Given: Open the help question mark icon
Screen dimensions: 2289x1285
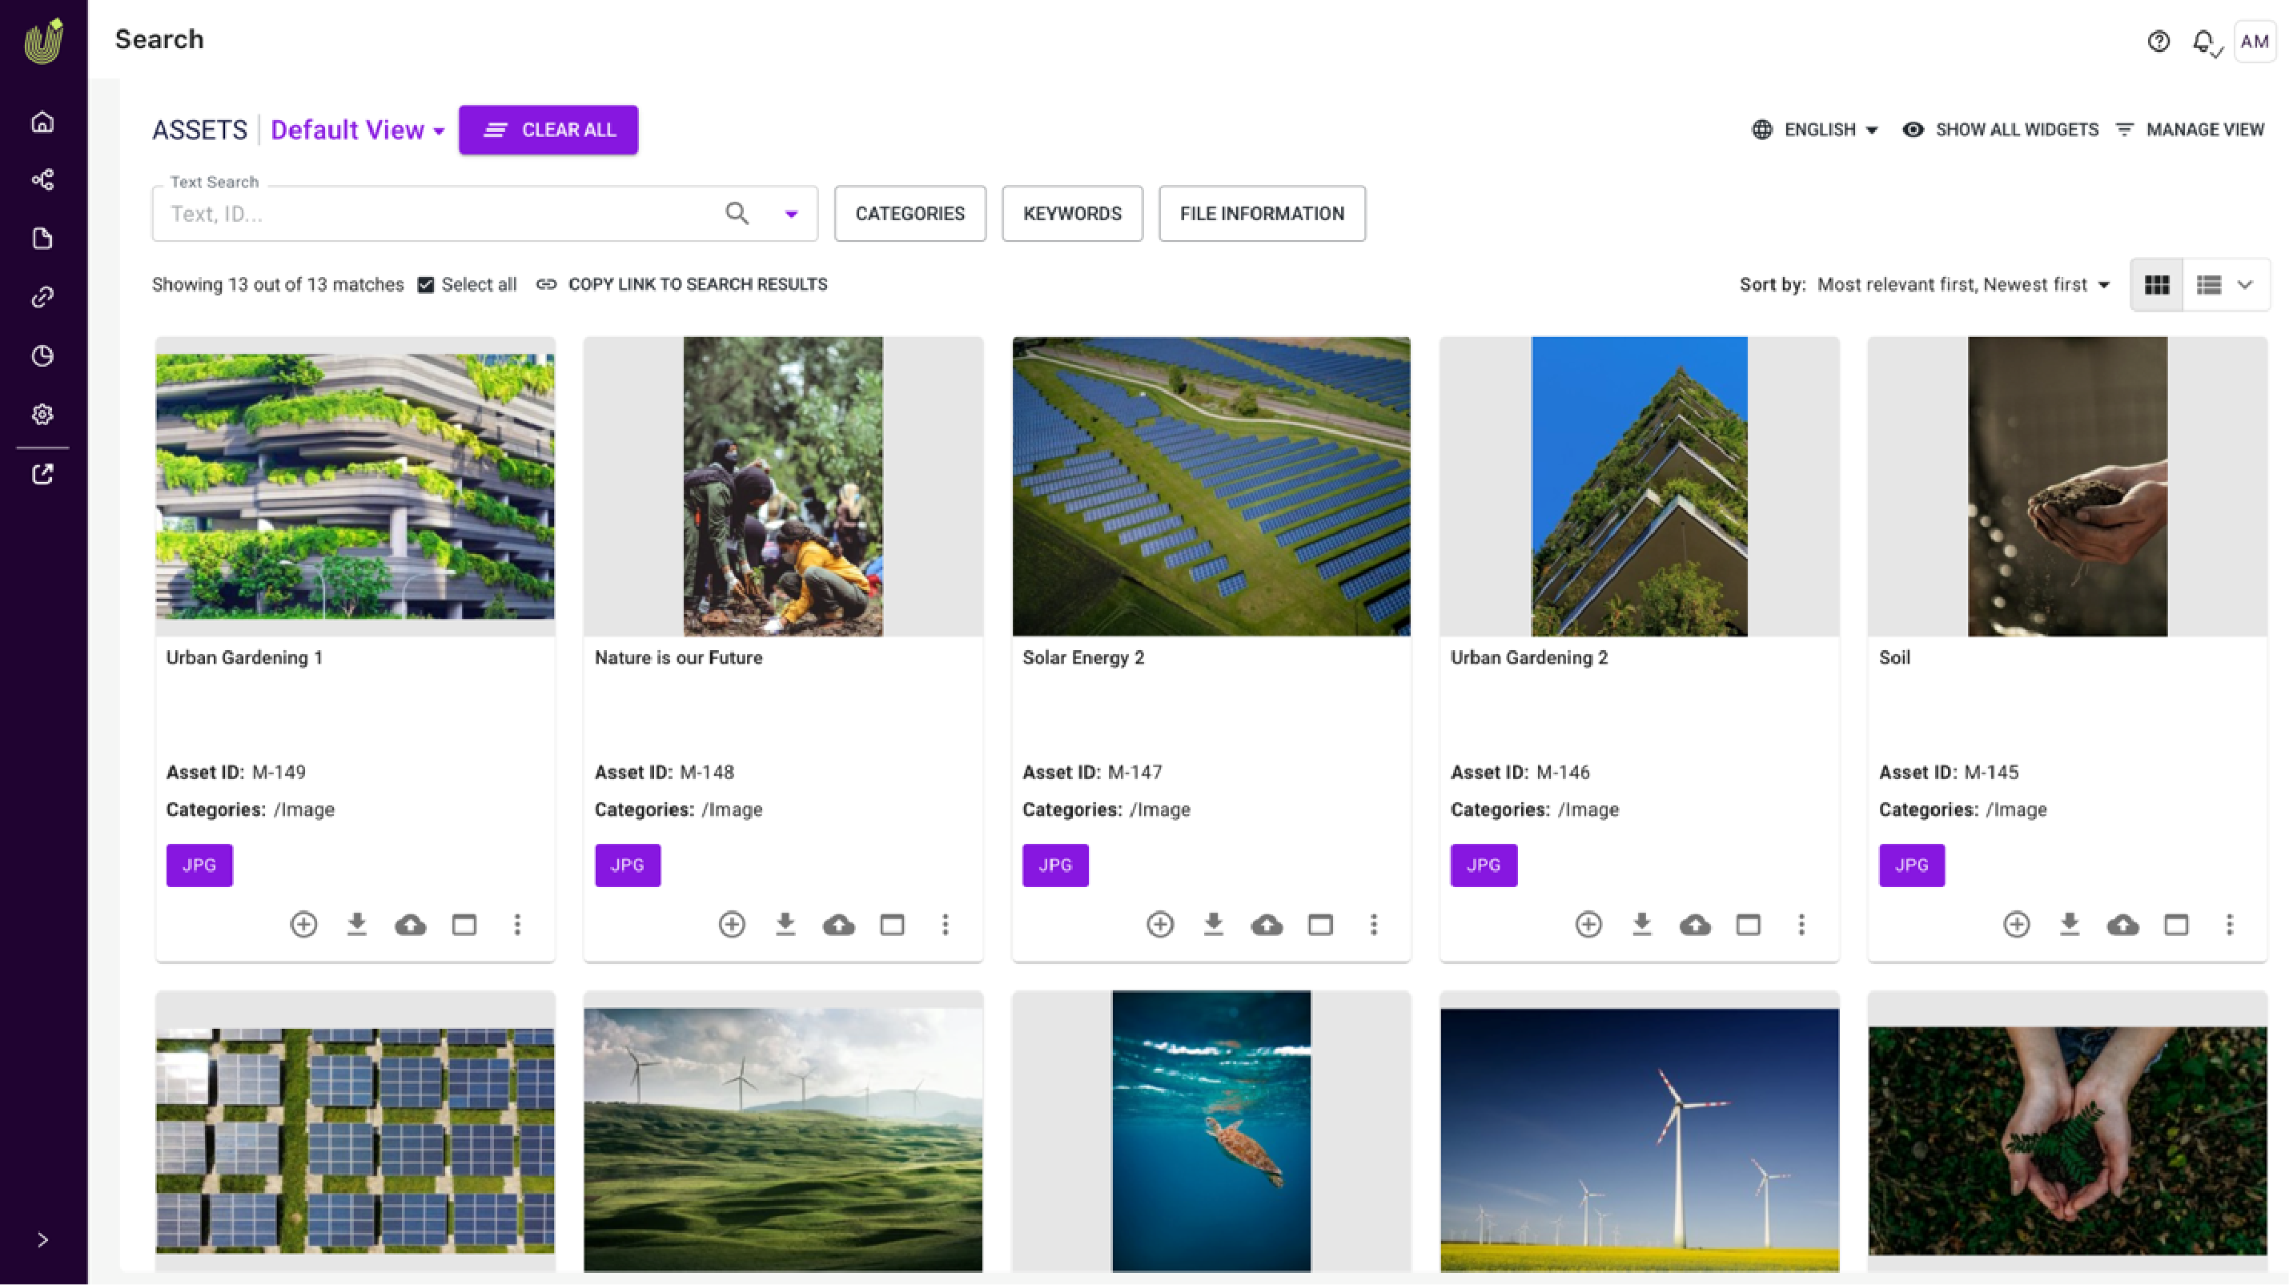Looking at the screenshot, I should [x=2158, y=42].
